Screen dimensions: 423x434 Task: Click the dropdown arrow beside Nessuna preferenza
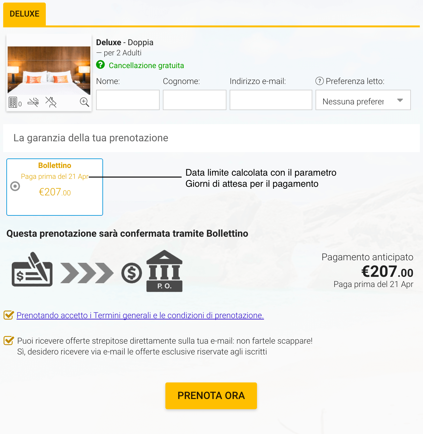click(400, 100)
